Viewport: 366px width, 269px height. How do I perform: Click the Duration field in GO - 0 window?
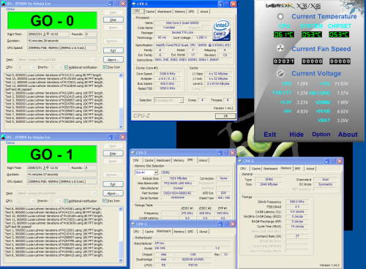(x=62, y=41)
